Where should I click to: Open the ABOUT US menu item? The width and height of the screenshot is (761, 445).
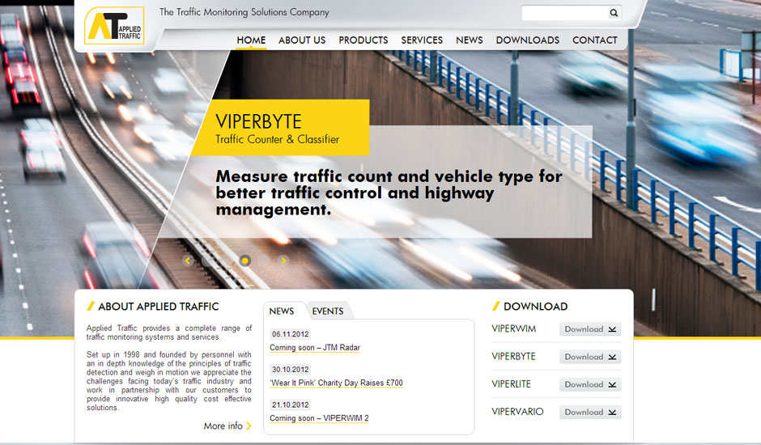[x=302, y=40]
